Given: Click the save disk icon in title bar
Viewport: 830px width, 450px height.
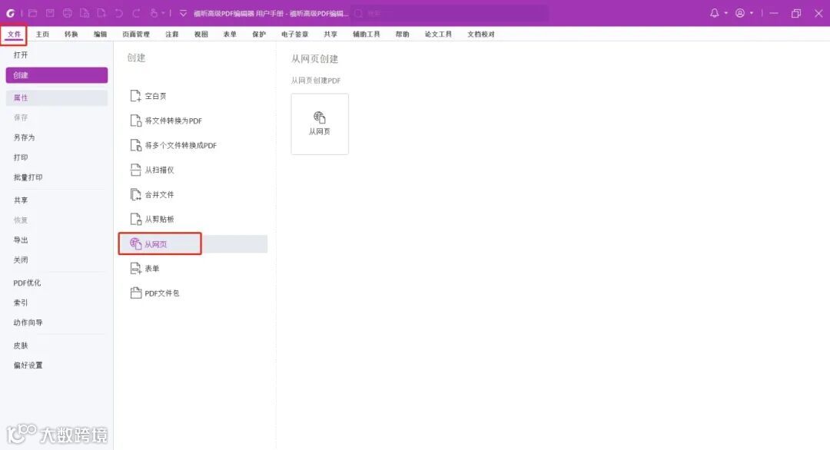Looking at the screenshot, I should [50, 13].
